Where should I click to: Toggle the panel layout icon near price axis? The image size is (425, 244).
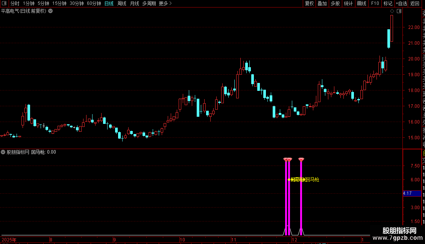click(x=399, y=11)
